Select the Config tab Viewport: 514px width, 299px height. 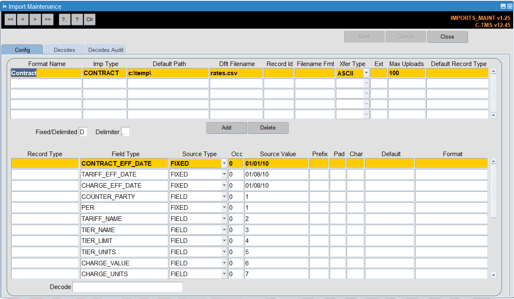[22, 50]
